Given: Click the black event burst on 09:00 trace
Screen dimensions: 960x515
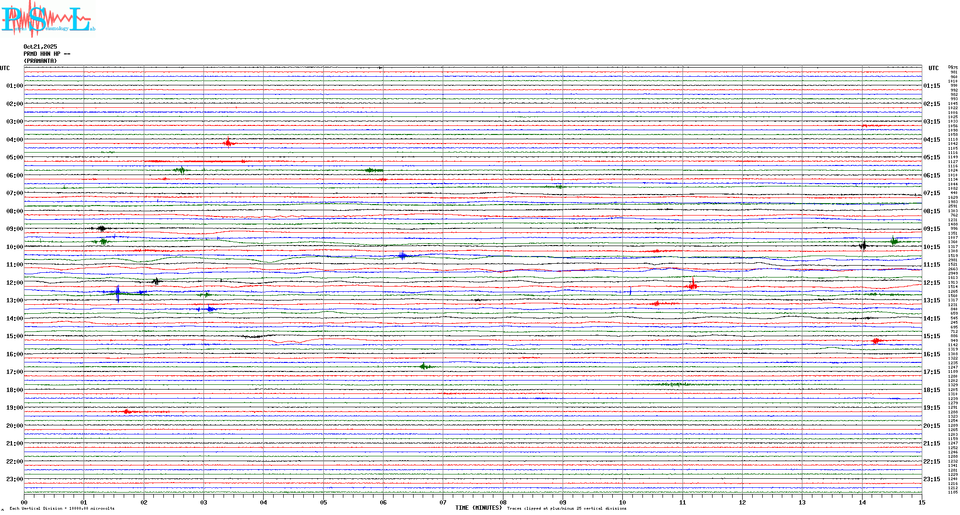Looking at the screenshot, I should [101, 228].
